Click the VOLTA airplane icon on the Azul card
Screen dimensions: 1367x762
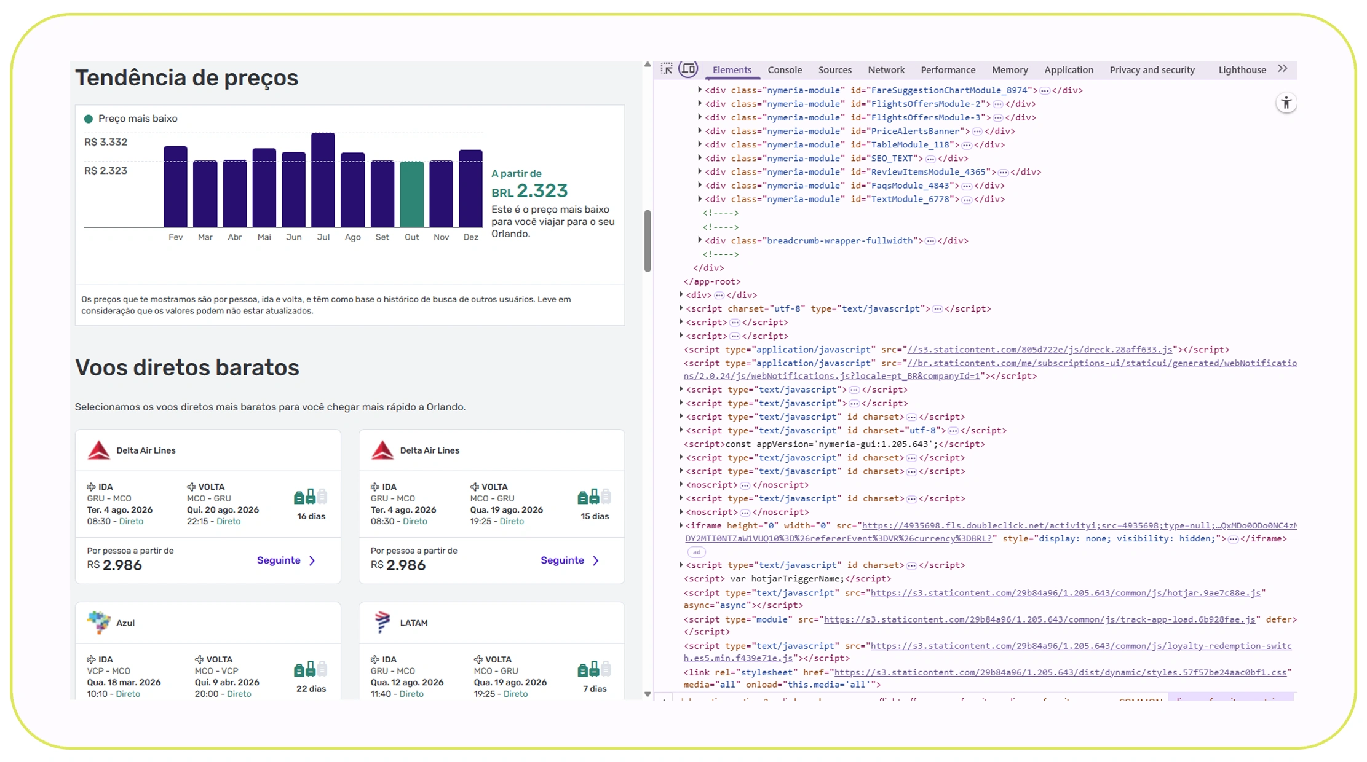point(199,659)
